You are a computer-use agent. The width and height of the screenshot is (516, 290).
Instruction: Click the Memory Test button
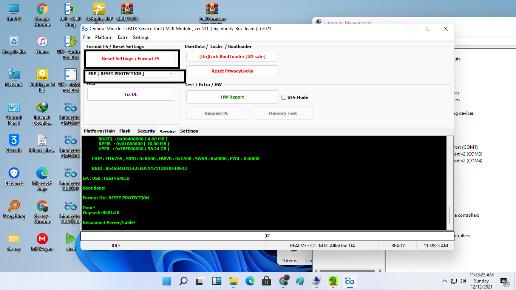click(x=283, y=113)
